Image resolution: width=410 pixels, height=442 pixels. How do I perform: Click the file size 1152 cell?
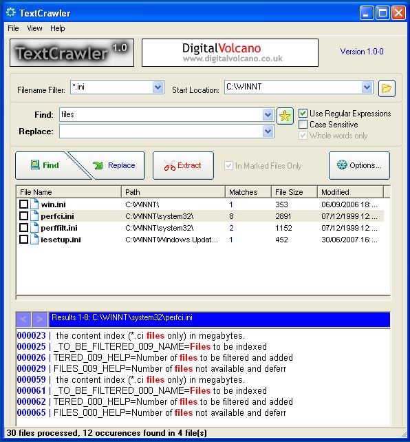[x=283, y=228]
